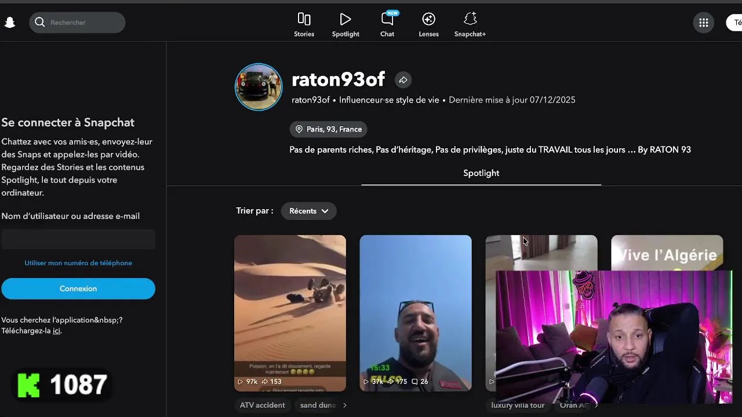Click the ATV accident tag
Viewport: 742px width, 417px height.
click(x=262, y=405)
